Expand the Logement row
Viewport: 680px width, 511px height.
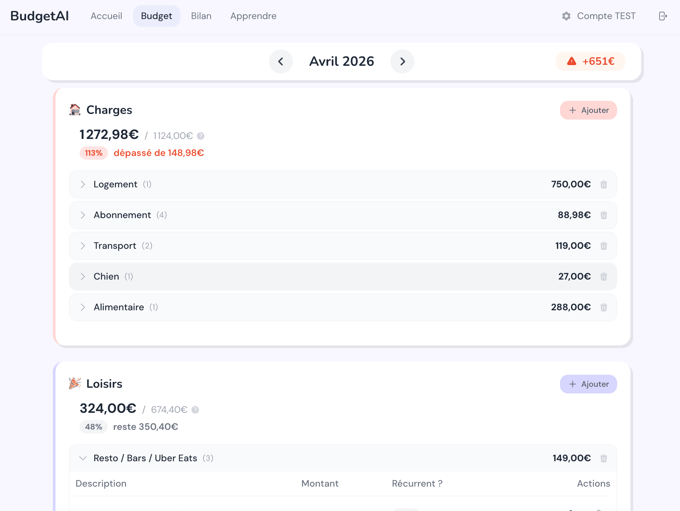tap(83, 184)
